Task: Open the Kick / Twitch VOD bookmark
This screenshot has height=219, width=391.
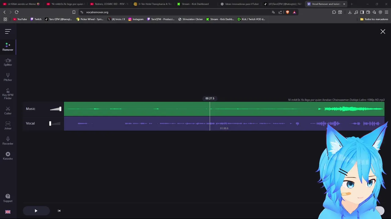Action: click(x=251, y=19)
